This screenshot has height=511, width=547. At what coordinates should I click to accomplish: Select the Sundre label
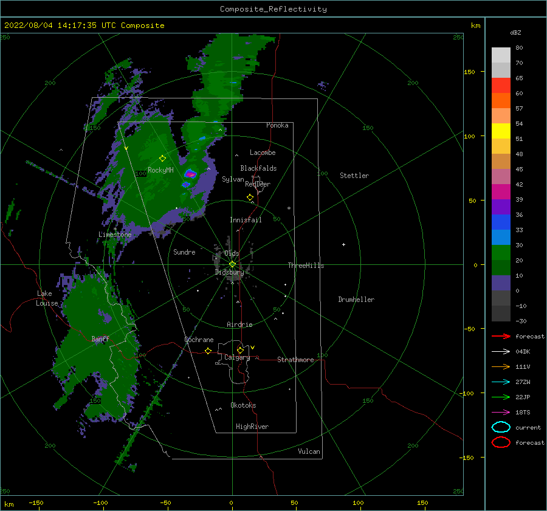(184, 252)
